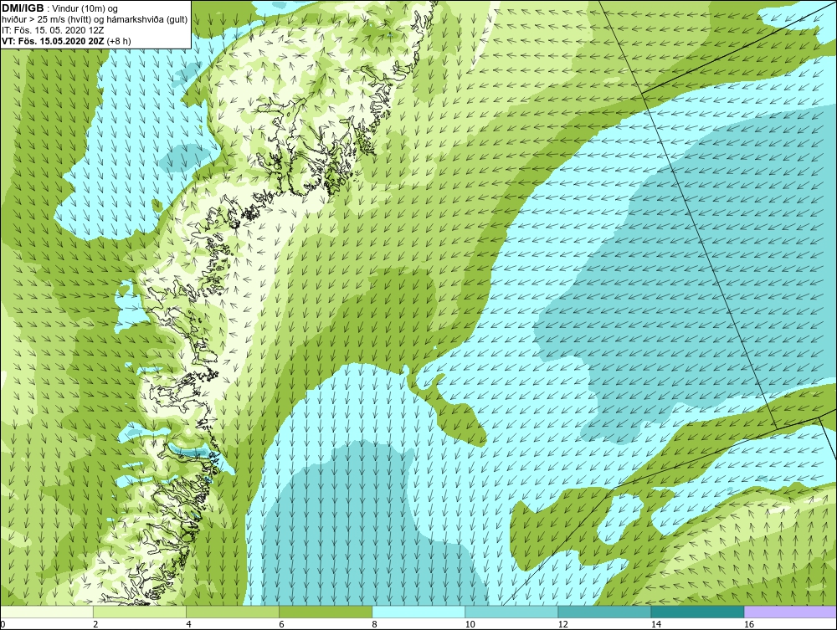Click the 0–2 m/s pale legend swatch
837x630 pixels.
[x=47, y=612]
